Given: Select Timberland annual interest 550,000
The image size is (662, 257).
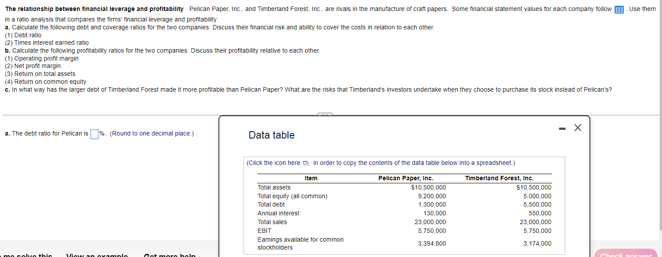Looking at the screenshot, I should click(539, 213).
